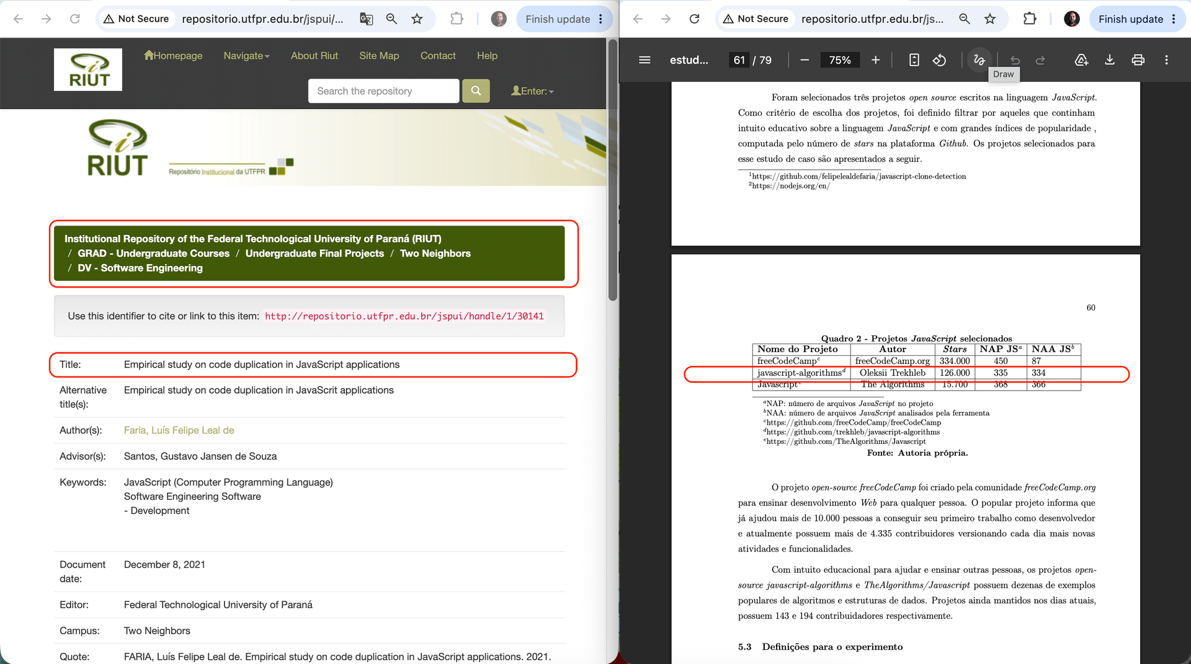Download the PDF file
1191x664 pixels.
[x=1110, y=60]
